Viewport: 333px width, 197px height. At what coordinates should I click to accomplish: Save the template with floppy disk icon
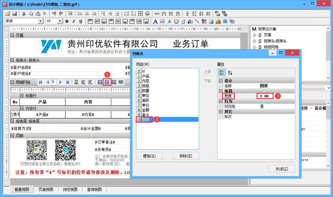(14, 14)
